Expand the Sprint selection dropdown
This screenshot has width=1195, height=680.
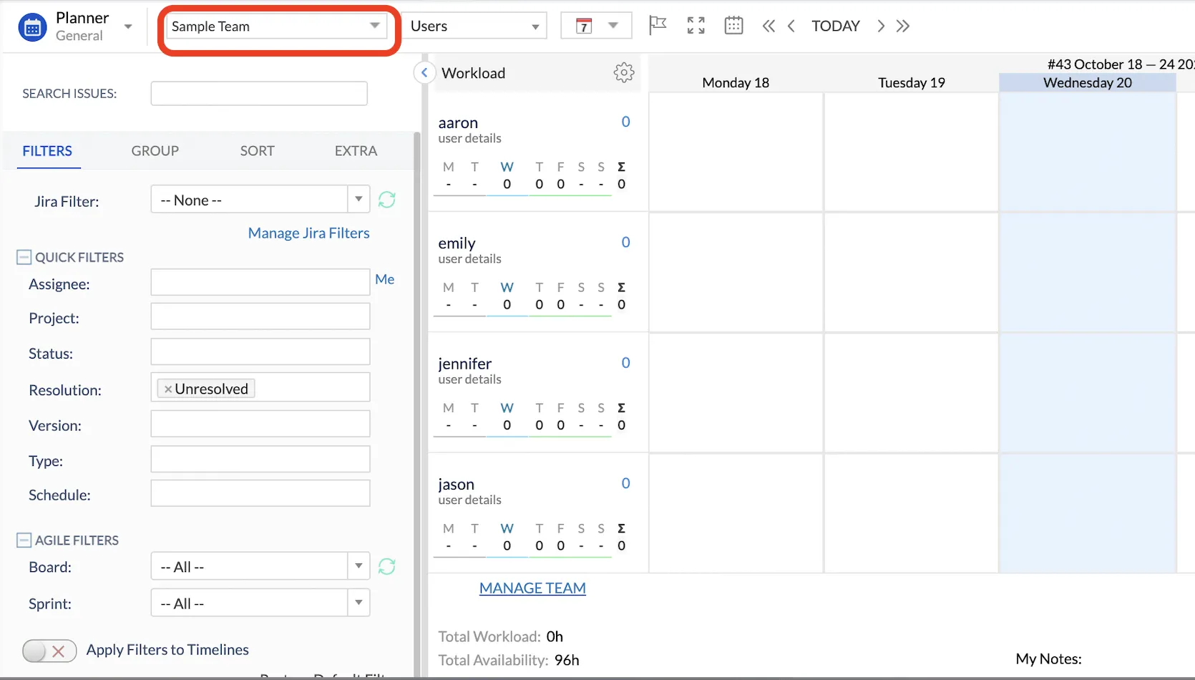point(358,603)
